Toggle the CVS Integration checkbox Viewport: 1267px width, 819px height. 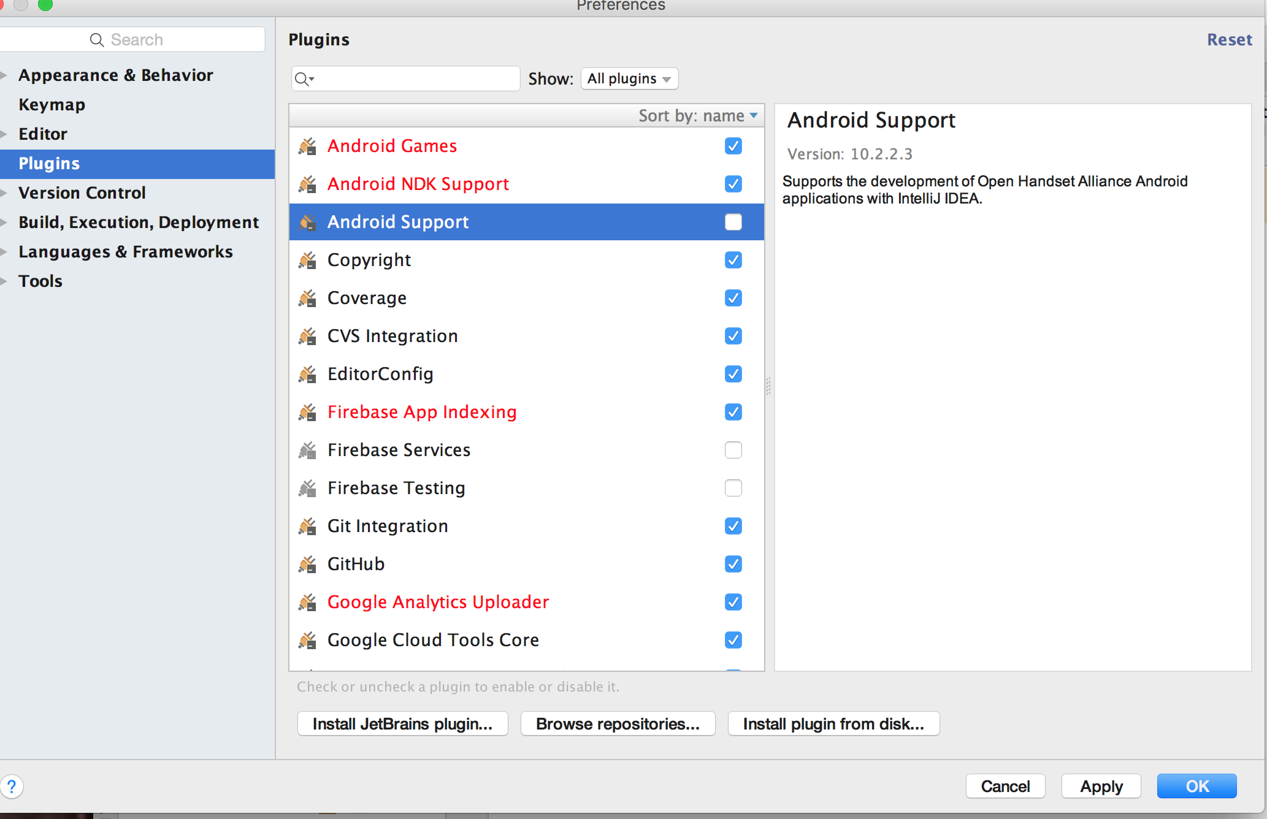733,336
